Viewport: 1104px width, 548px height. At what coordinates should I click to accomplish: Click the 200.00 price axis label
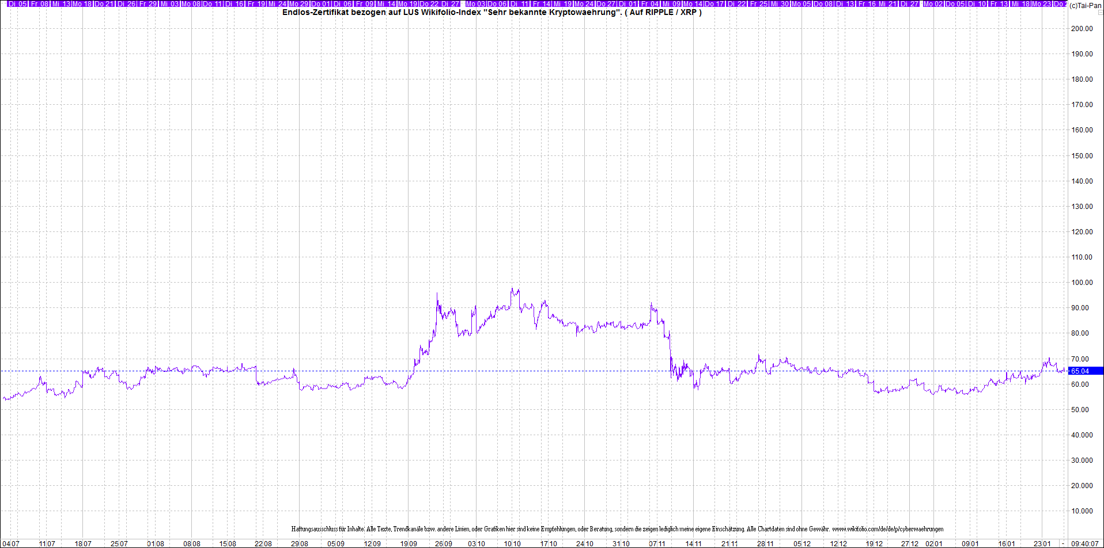[x=1082, y=29]
